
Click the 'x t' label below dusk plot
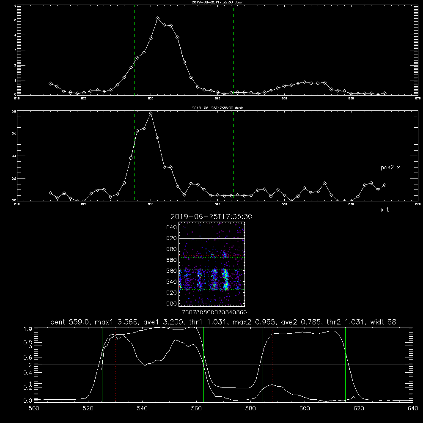(385, 209)
